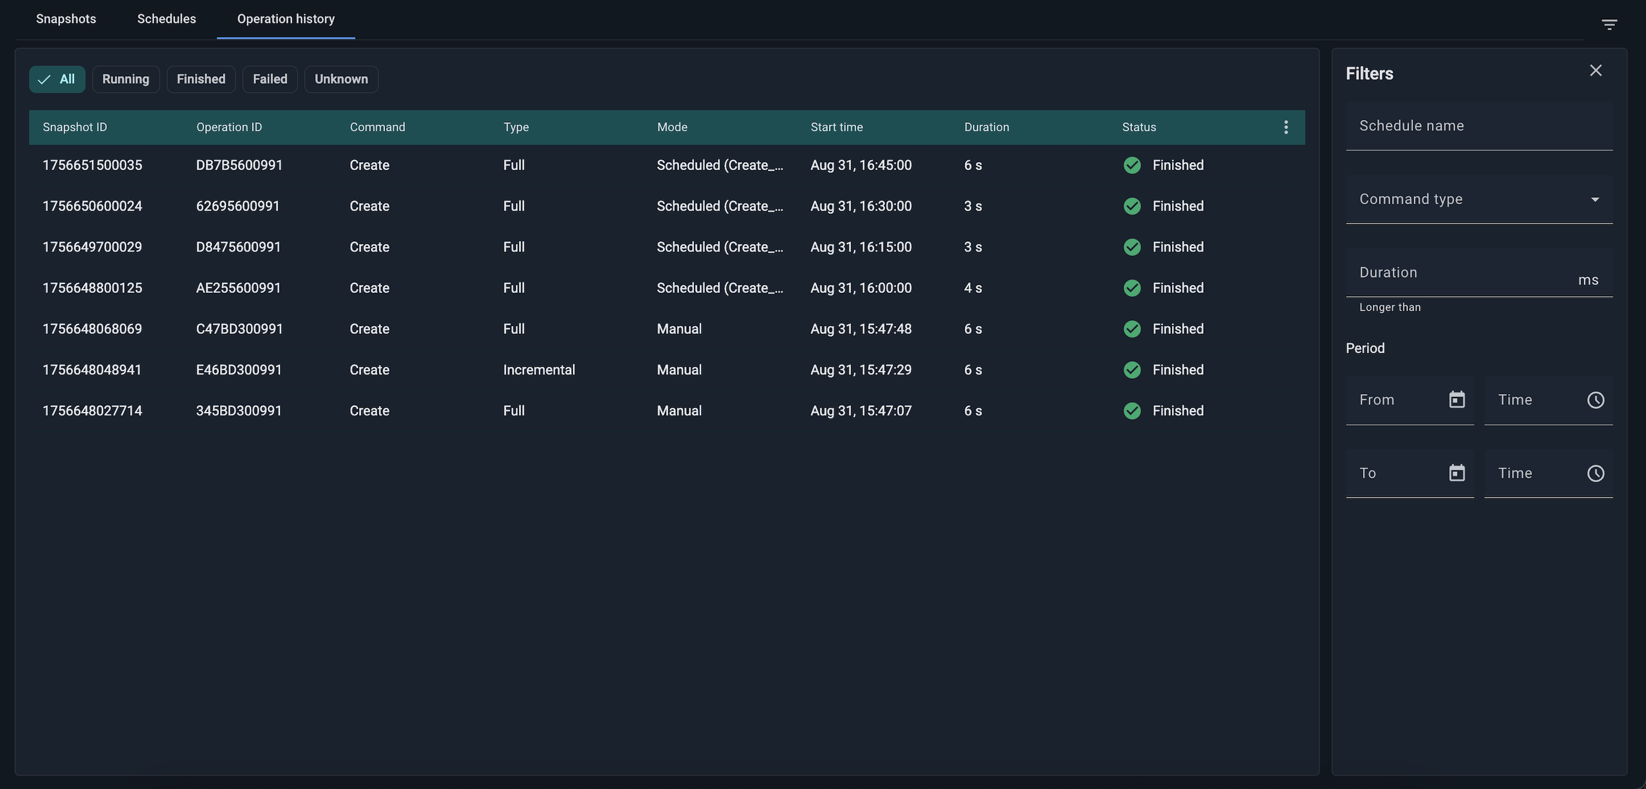Click Finished status icon at 15:47:07 row

point(1131,411)
